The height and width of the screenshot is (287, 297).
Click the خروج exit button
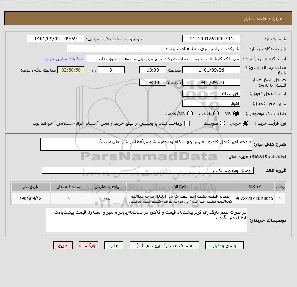63,245
